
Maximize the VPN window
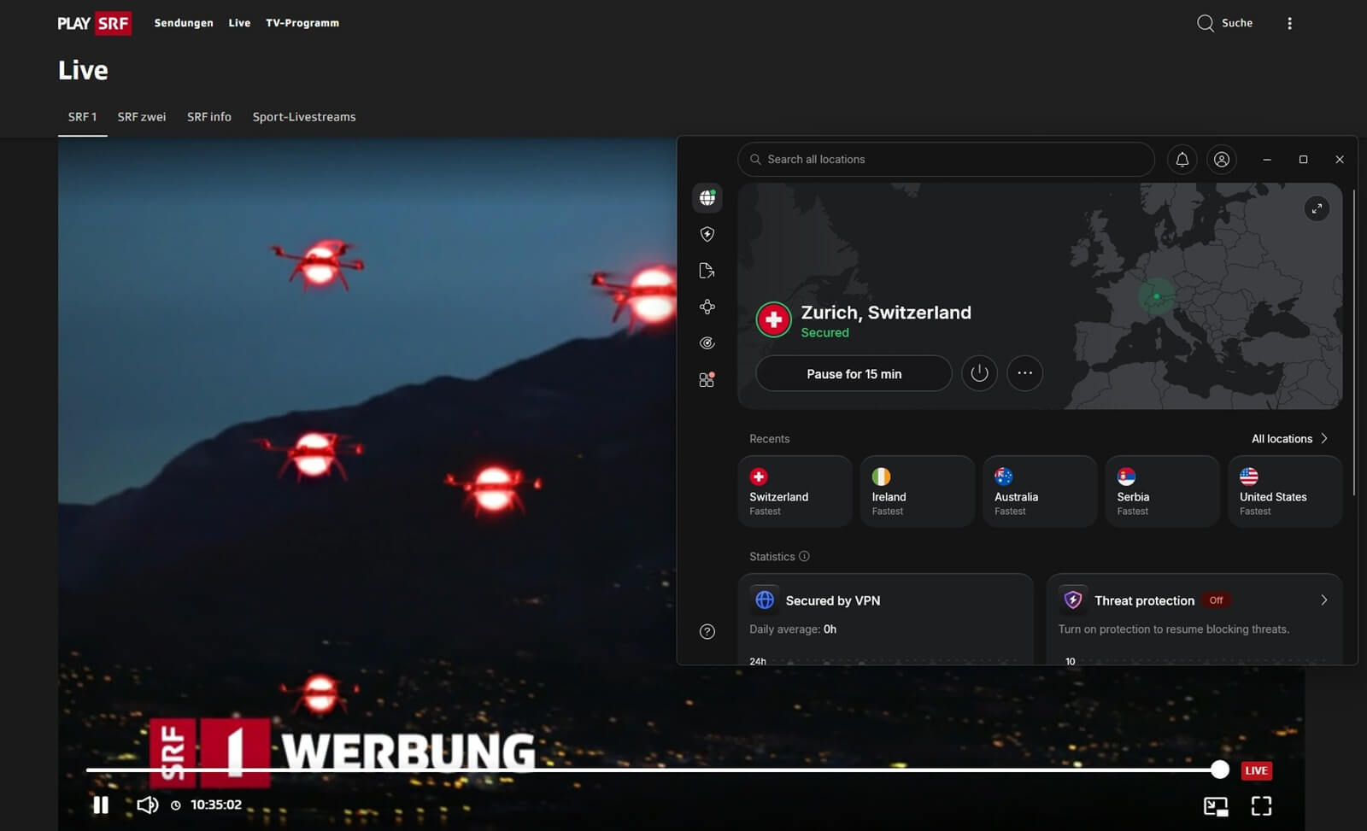pos(1303,160)
